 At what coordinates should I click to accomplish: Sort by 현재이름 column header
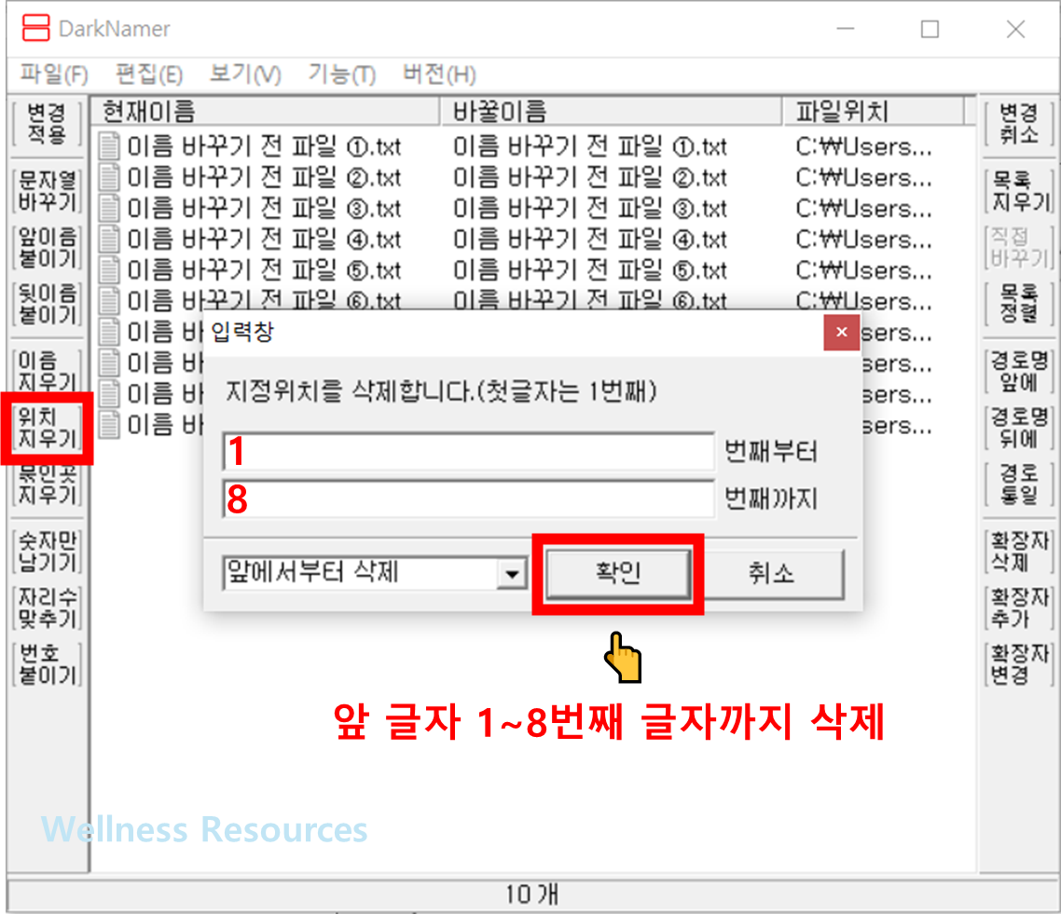click(265, 111)
